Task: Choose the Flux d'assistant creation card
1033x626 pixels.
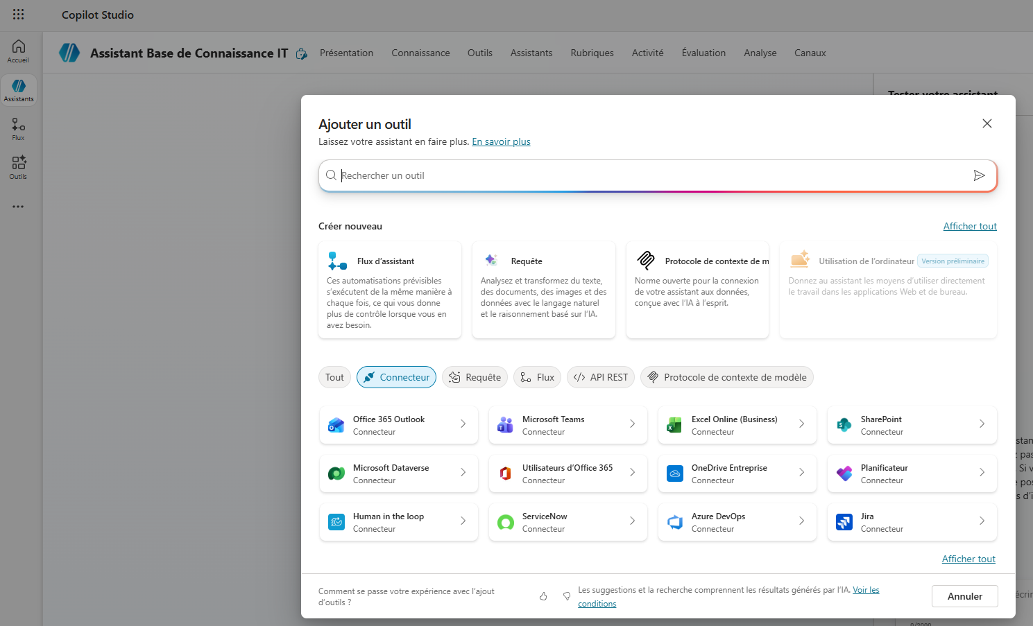Action: (x=389, y=290)
